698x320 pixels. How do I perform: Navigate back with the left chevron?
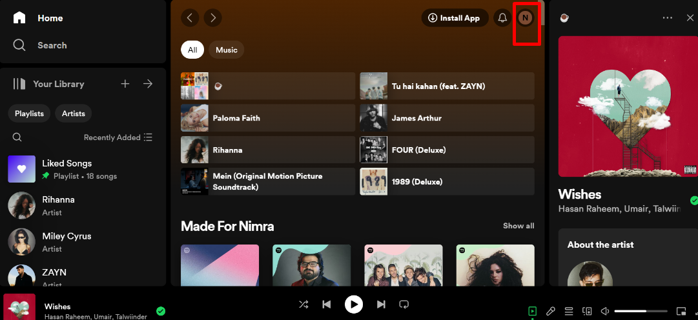click(190, 18)
